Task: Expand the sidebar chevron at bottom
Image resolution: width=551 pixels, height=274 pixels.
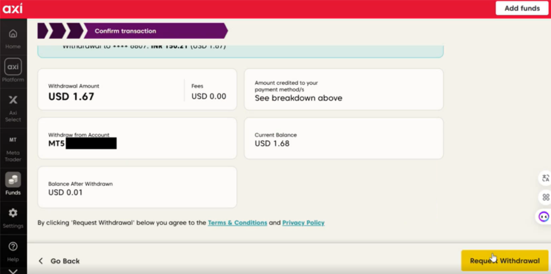Action: click(x=13, y=270)
